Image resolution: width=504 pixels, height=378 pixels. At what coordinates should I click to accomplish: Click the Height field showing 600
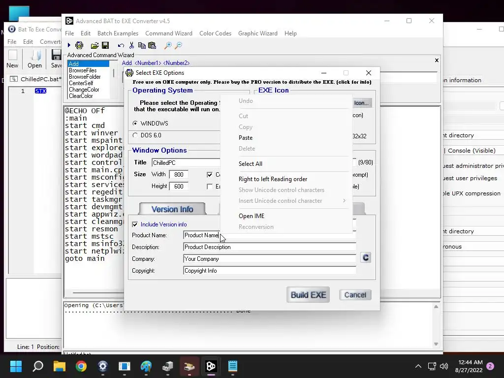(179, 187)
